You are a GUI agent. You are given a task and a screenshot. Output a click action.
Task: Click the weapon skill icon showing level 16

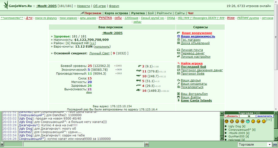pyautogui.click(x=139, y=90)
